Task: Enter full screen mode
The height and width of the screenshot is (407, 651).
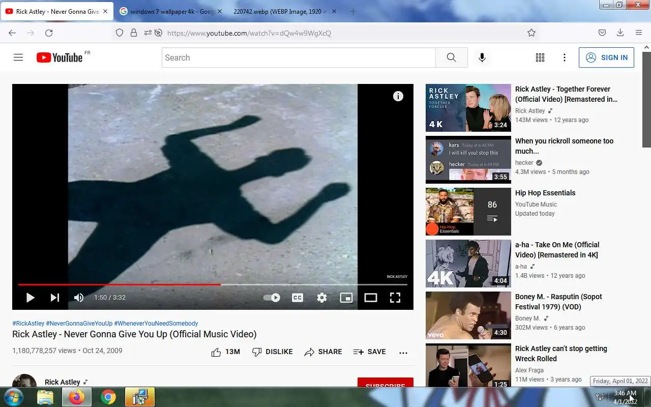Action: click(x=395, y=298)
